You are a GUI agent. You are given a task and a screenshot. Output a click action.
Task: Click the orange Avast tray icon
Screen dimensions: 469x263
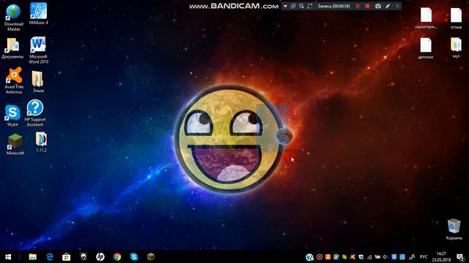pos(352,257)
